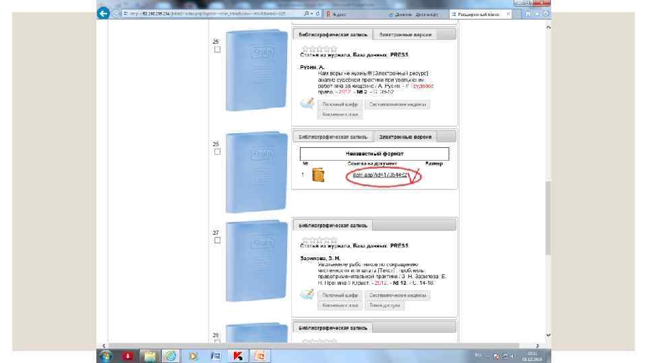This screenshot has height=363, width=647.
Task: Click Точки доступа button in record 27
Action: click(x=385, y=305)
